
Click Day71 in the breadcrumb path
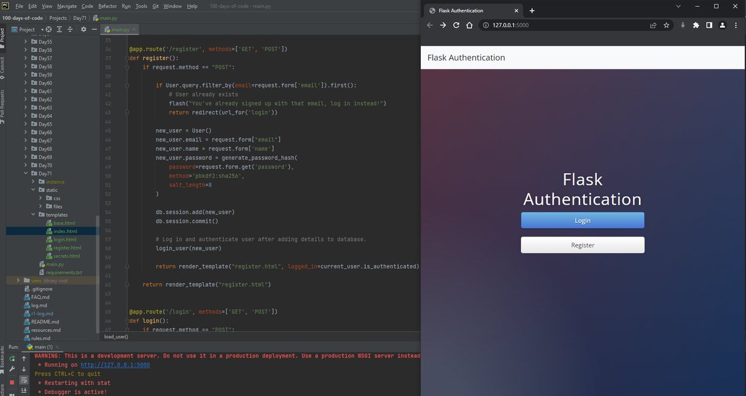(80, 18)
